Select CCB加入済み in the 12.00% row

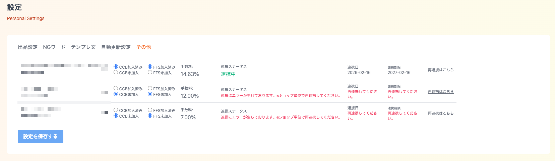(116, 88)
